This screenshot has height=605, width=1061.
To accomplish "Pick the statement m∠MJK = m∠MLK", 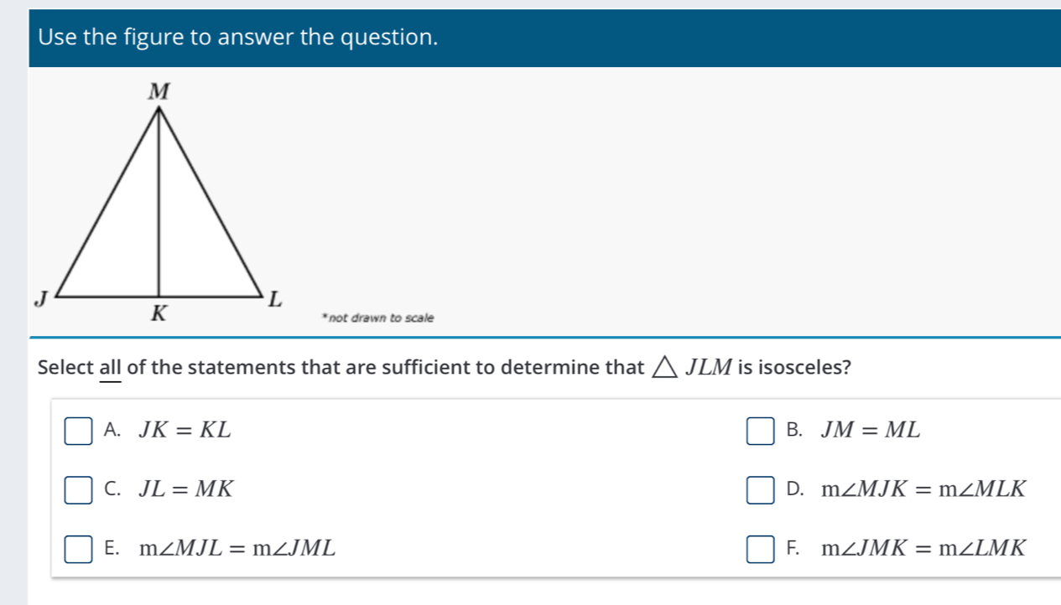I will click(x=923, y=489).
